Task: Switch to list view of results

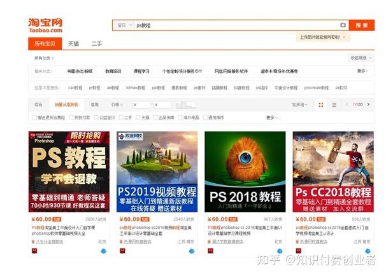Action: click(x=334, y=105)
